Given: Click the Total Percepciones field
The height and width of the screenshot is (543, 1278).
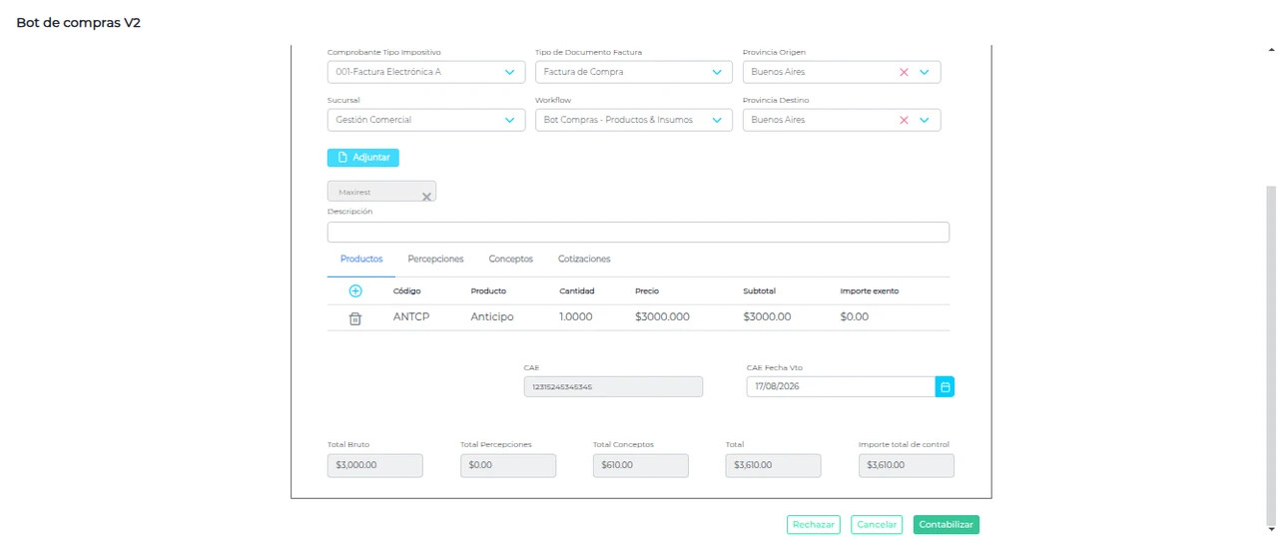Looking at the screenshot, I should [x=508, y=465].
